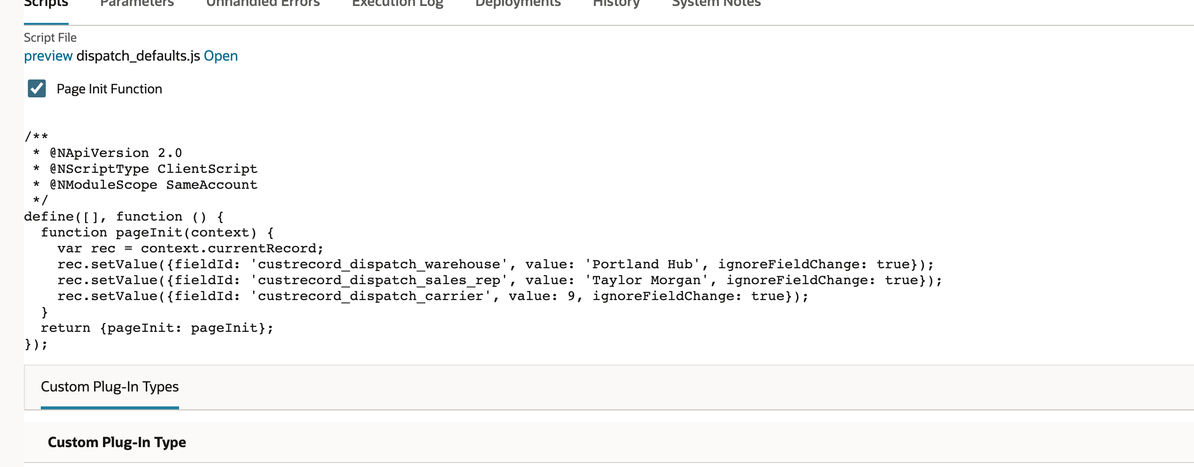The image size is (1194, 467).
Task: Click the Custom Plug-In Type column header
Action: pos(117,442)
